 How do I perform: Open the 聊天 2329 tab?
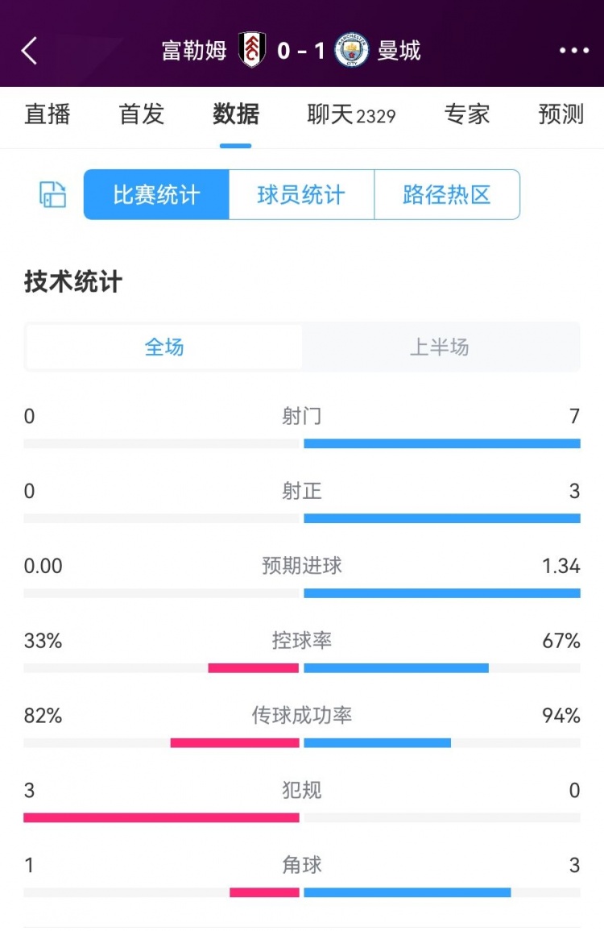pos(351,114)
